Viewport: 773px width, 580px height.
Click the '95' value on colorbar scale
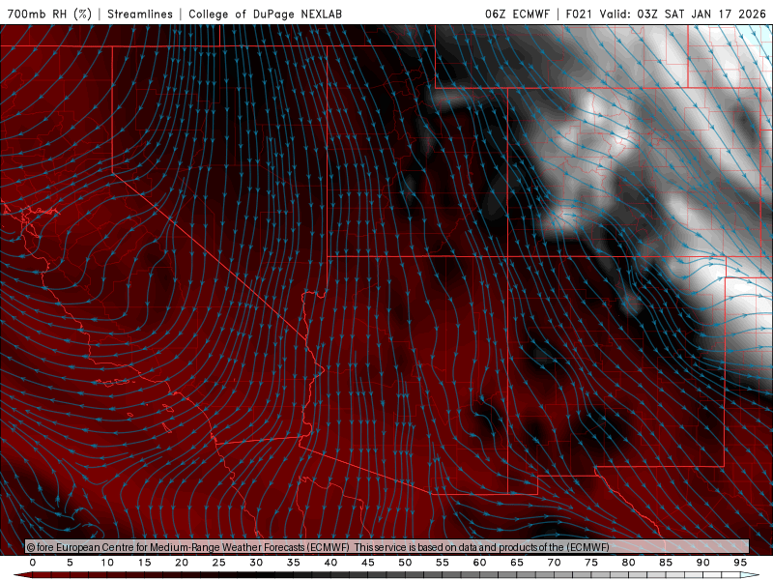[740, 563]
